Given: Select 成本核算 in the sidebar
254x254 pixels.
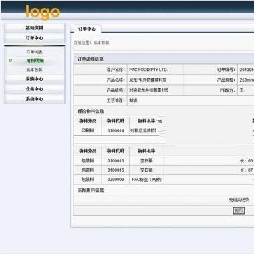Looking at the screenshot, I should [x=34, y=70].
